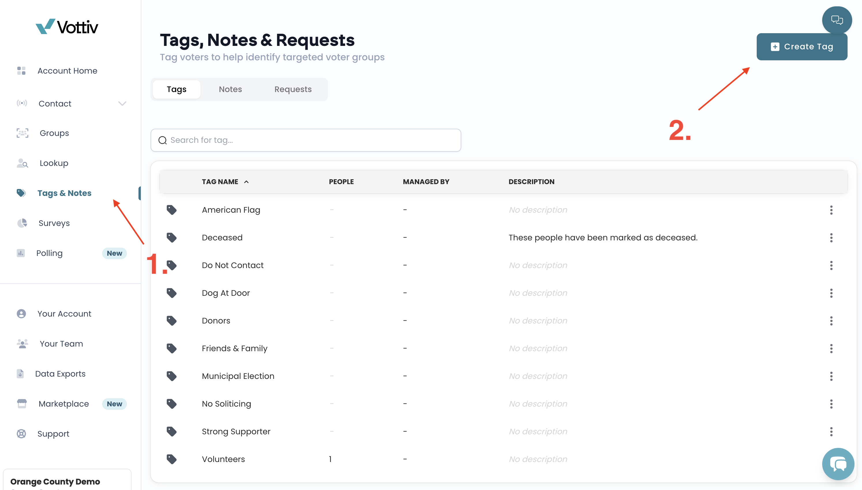The width and height of the screenshot is (862, 490).
Task: Click the Account Home grid icon
Action: tap(21, 71)
